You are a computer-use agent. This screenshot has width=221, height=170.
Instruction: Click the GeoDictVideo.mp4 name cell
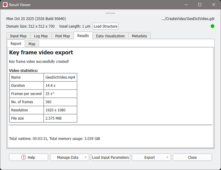[60, 77]
